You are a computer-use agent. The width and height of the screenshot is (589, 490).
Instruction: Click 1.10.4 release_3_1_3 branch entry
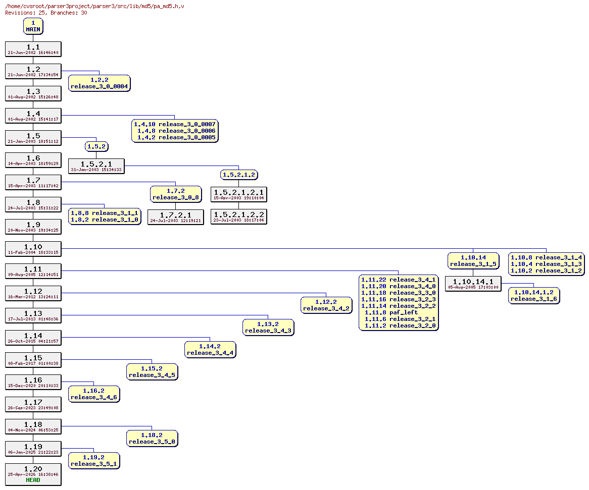546,264
